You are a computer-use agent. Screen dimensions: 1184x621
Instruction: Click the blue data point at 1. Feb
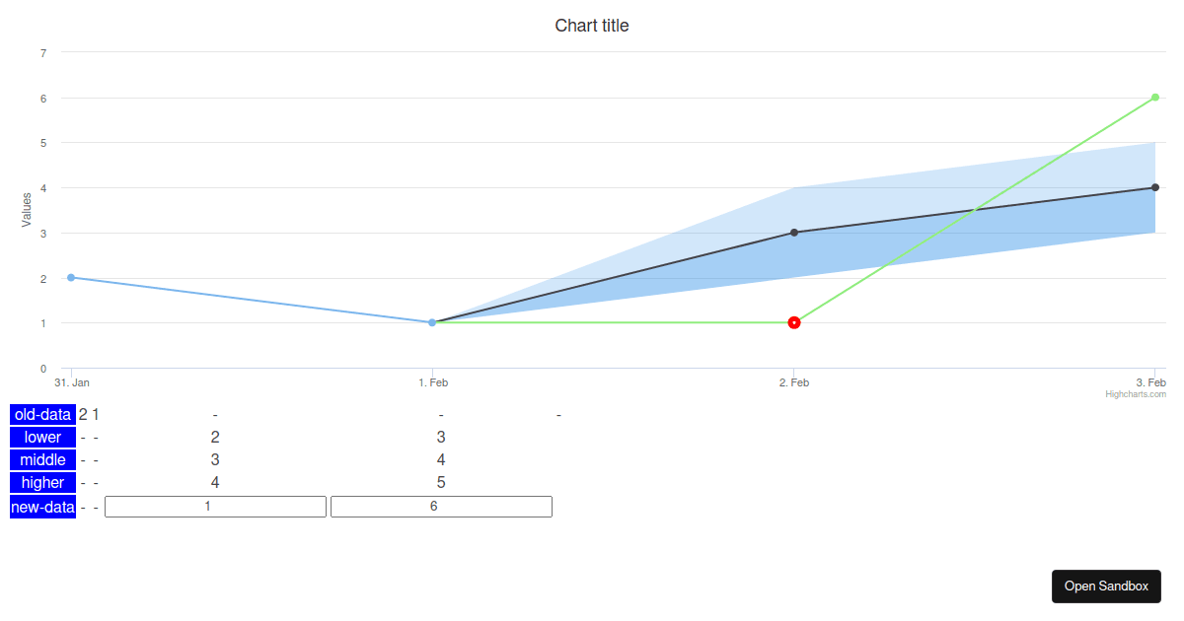pos(432,322)
